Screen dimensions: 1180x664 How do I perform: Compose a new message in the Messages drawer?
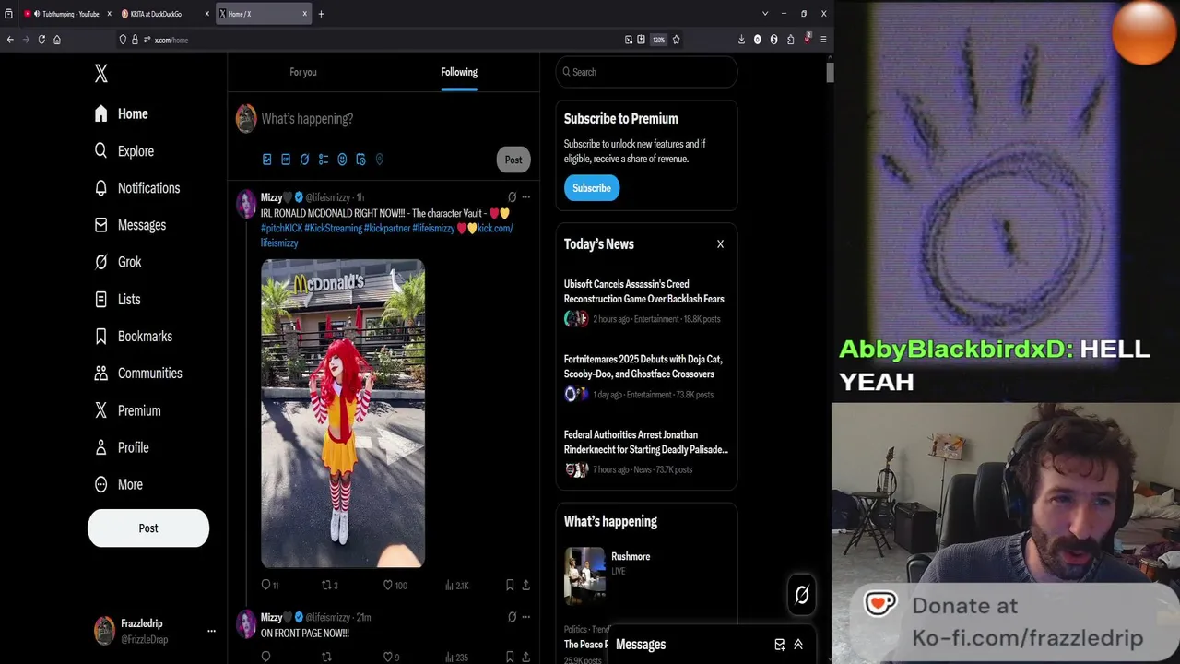point(780,645)
